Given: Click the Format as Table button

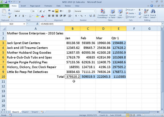Looking at the screenshot, I should (113, 14).
